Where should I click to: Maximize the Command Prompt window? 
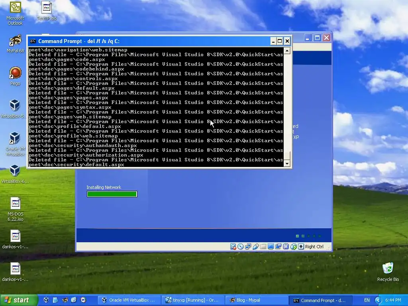[x=280, y=41]
